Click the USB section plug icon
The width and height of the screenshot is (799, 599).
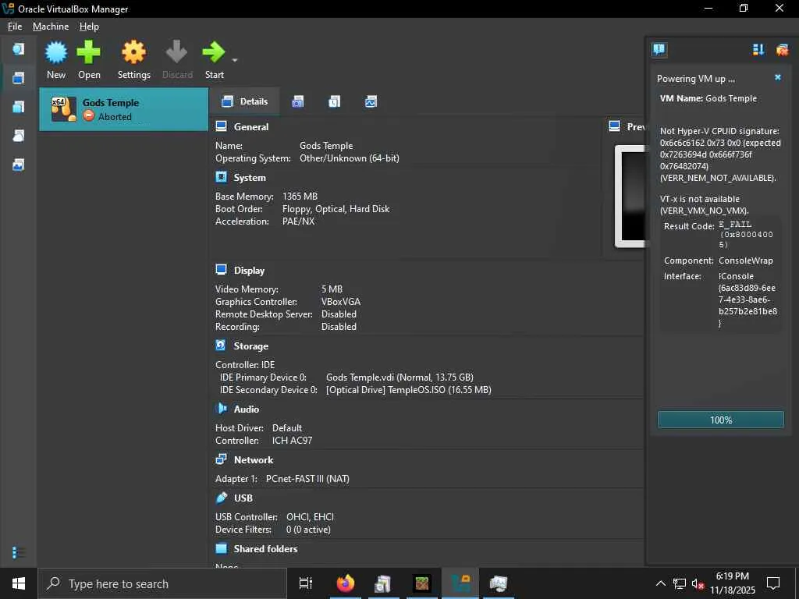coord(221,498)
